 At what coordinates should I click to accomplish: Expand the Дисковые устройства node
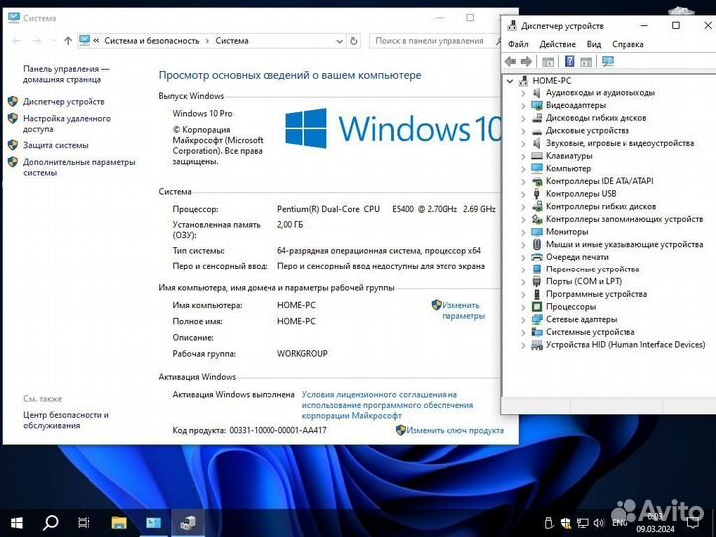pyautogui.click(x=523, y=131)
